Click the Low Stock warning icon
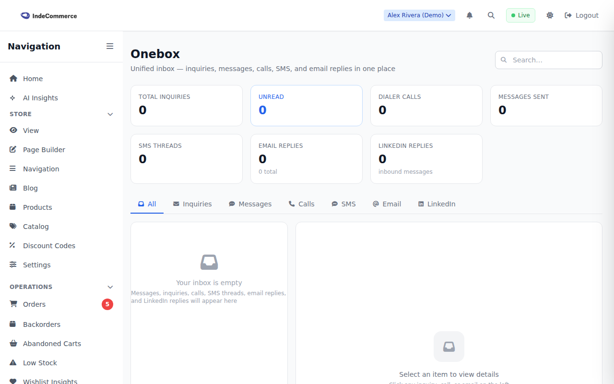The width and height of the screenshot is (614, 384). tap(13, 362)
